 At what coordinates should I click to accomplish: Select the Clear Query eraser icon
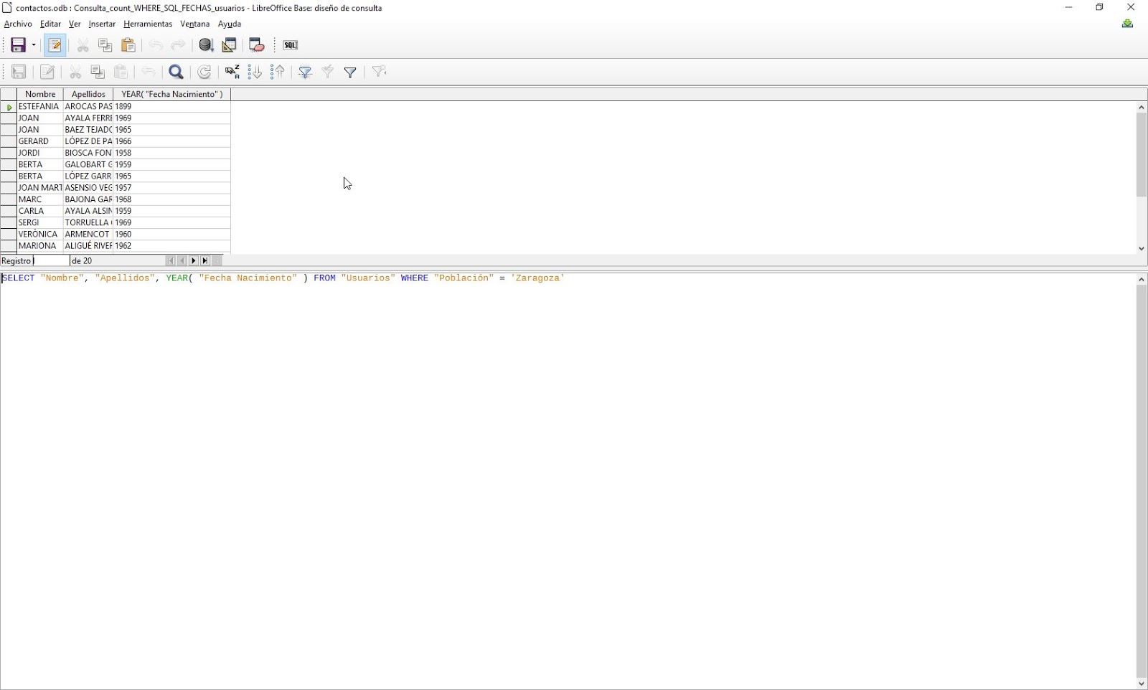[x=255, y=44]
